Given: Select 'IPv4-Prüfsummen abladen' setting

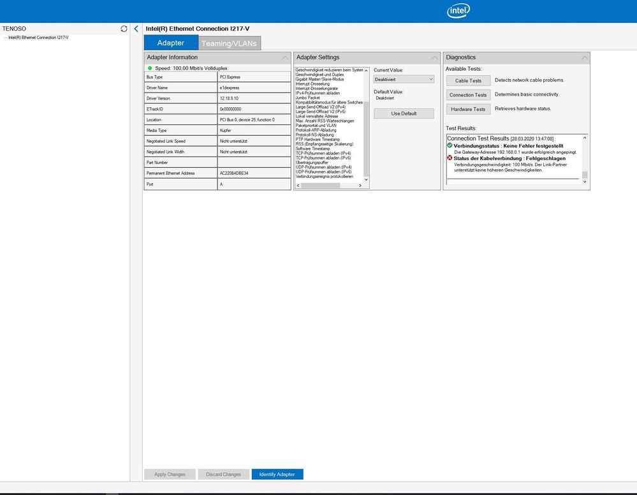Looking at the screenshot, I should (318, 93).
